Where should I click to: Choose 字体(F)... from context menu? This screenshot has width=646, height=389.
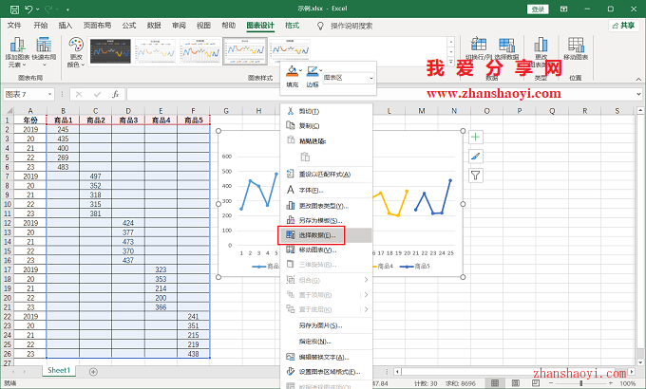[x=326, y=190]
